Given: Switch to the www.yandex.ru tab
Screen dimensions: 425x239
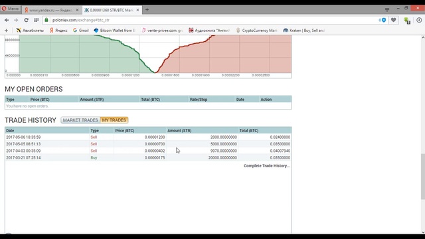Looking at the screenshot, I should (50, 10).
